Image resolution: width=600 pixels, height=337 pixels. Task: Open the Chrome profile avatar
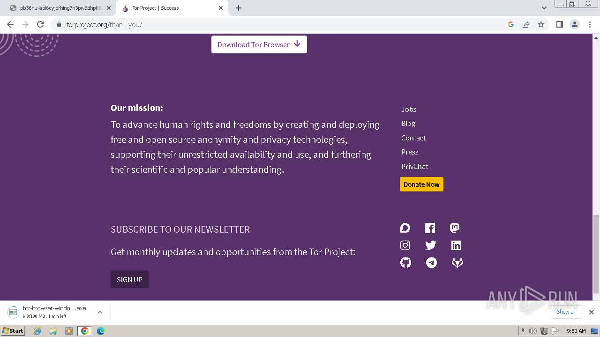575,24
